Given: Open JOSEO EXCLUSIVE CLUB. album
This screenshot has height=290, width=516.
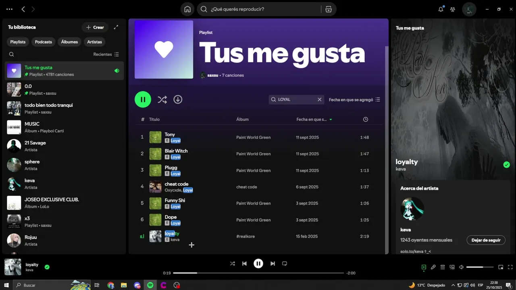Looking at the screenshot, I should point(64,203).
